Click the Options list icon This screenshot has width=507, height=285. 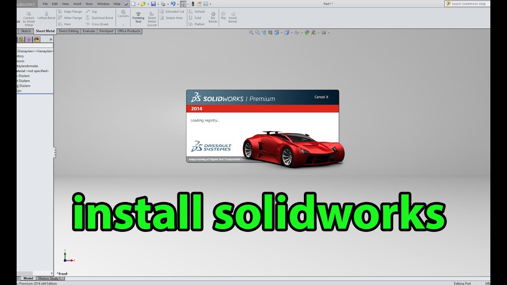click(206, 4)
